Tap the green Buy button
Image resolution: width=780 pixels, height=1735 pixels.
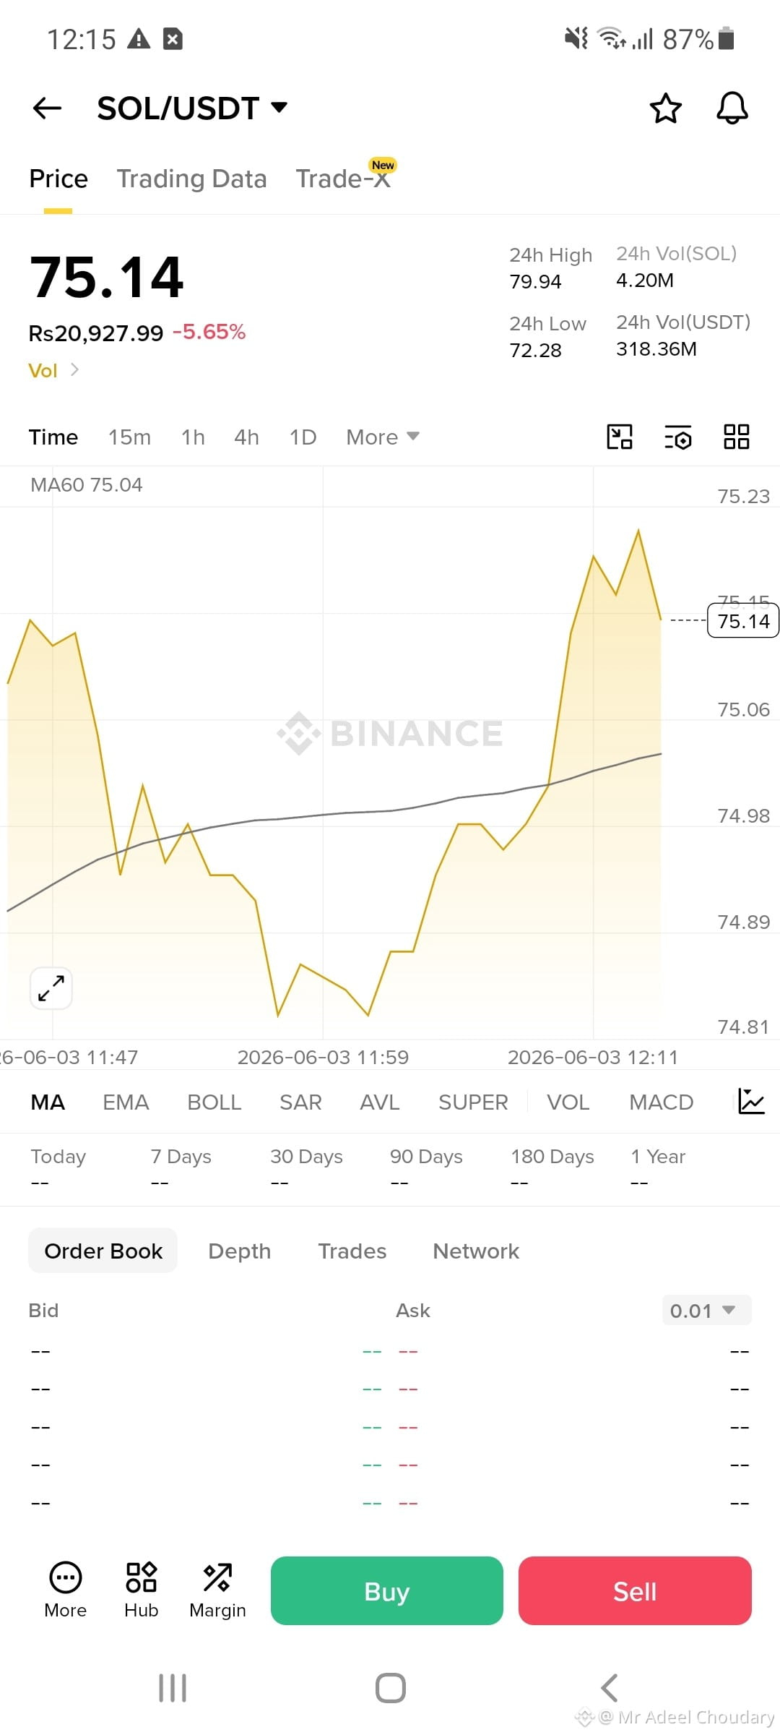pyautogui.click(x=387, y=1590)
